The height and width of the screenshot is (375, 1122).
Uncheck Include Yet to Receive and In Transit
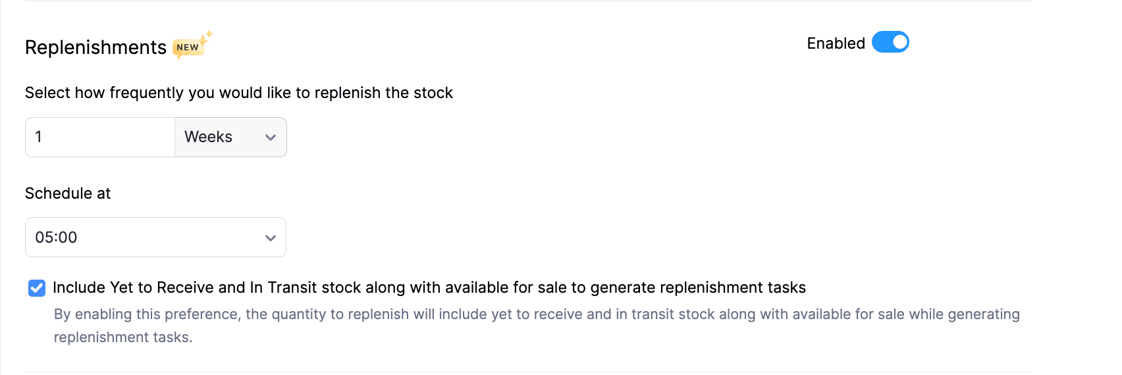(x=37, y=288)
